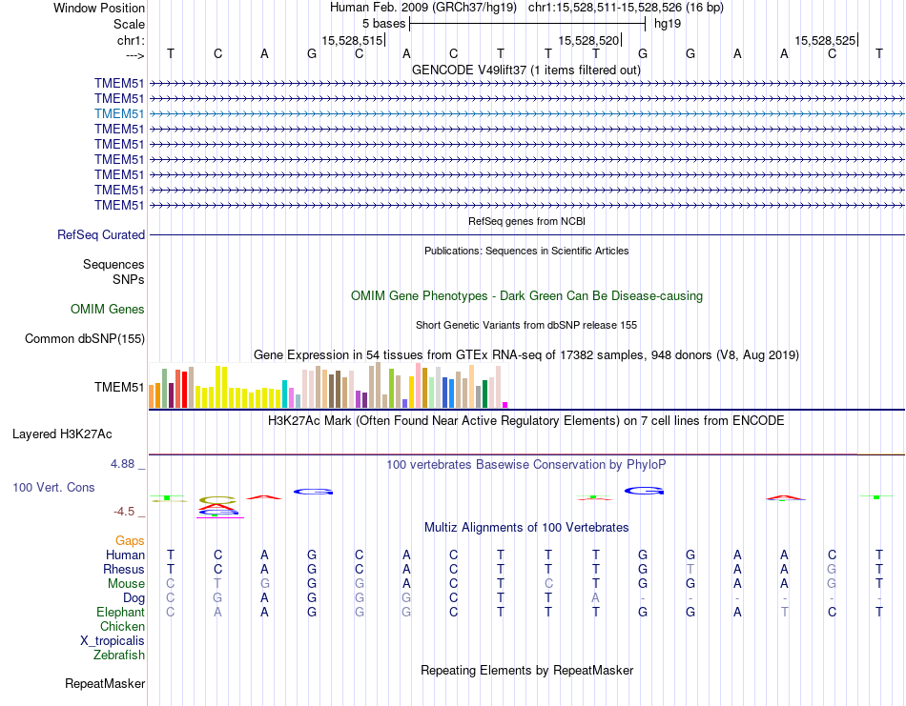Click the large blue G PhyloP logo below 15,528,520

644,492
